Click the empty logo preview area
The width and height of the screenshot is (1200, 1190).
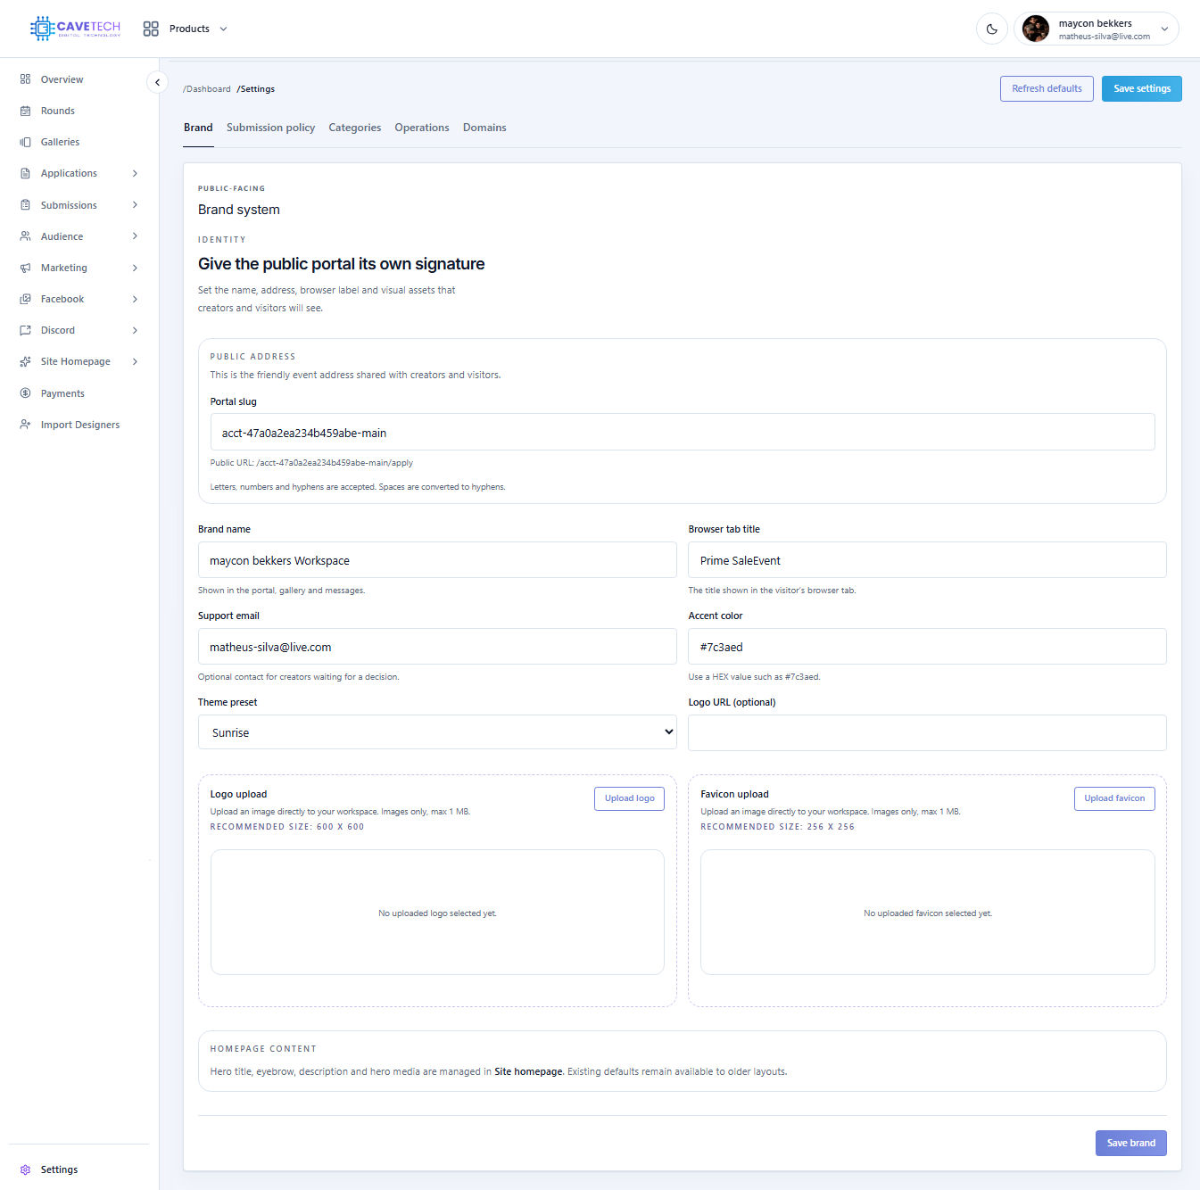[x=437, y=912]
